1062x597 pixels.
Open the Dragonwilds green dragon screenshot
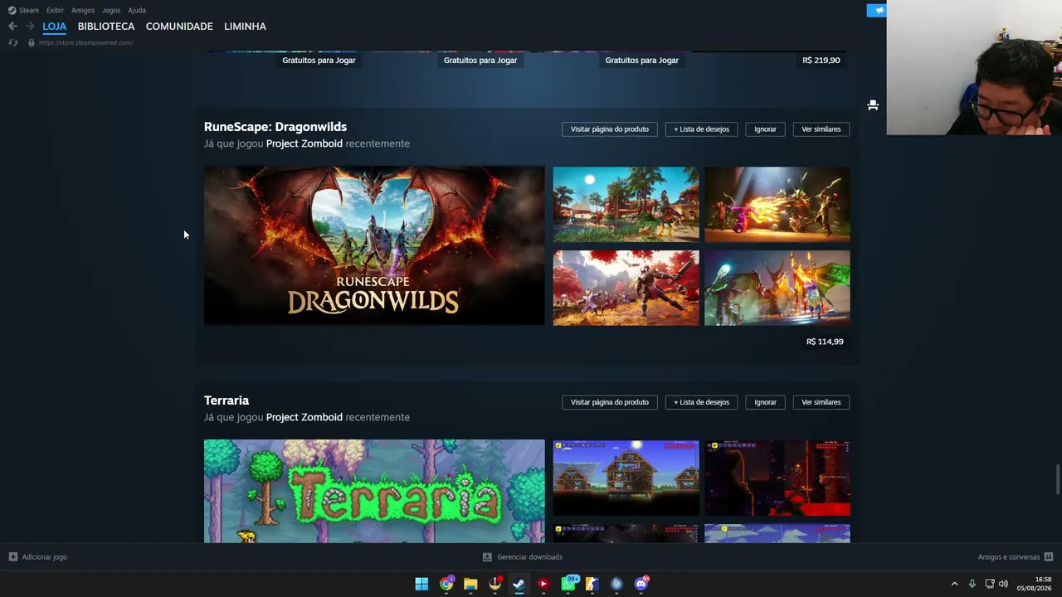click(777, 288)
